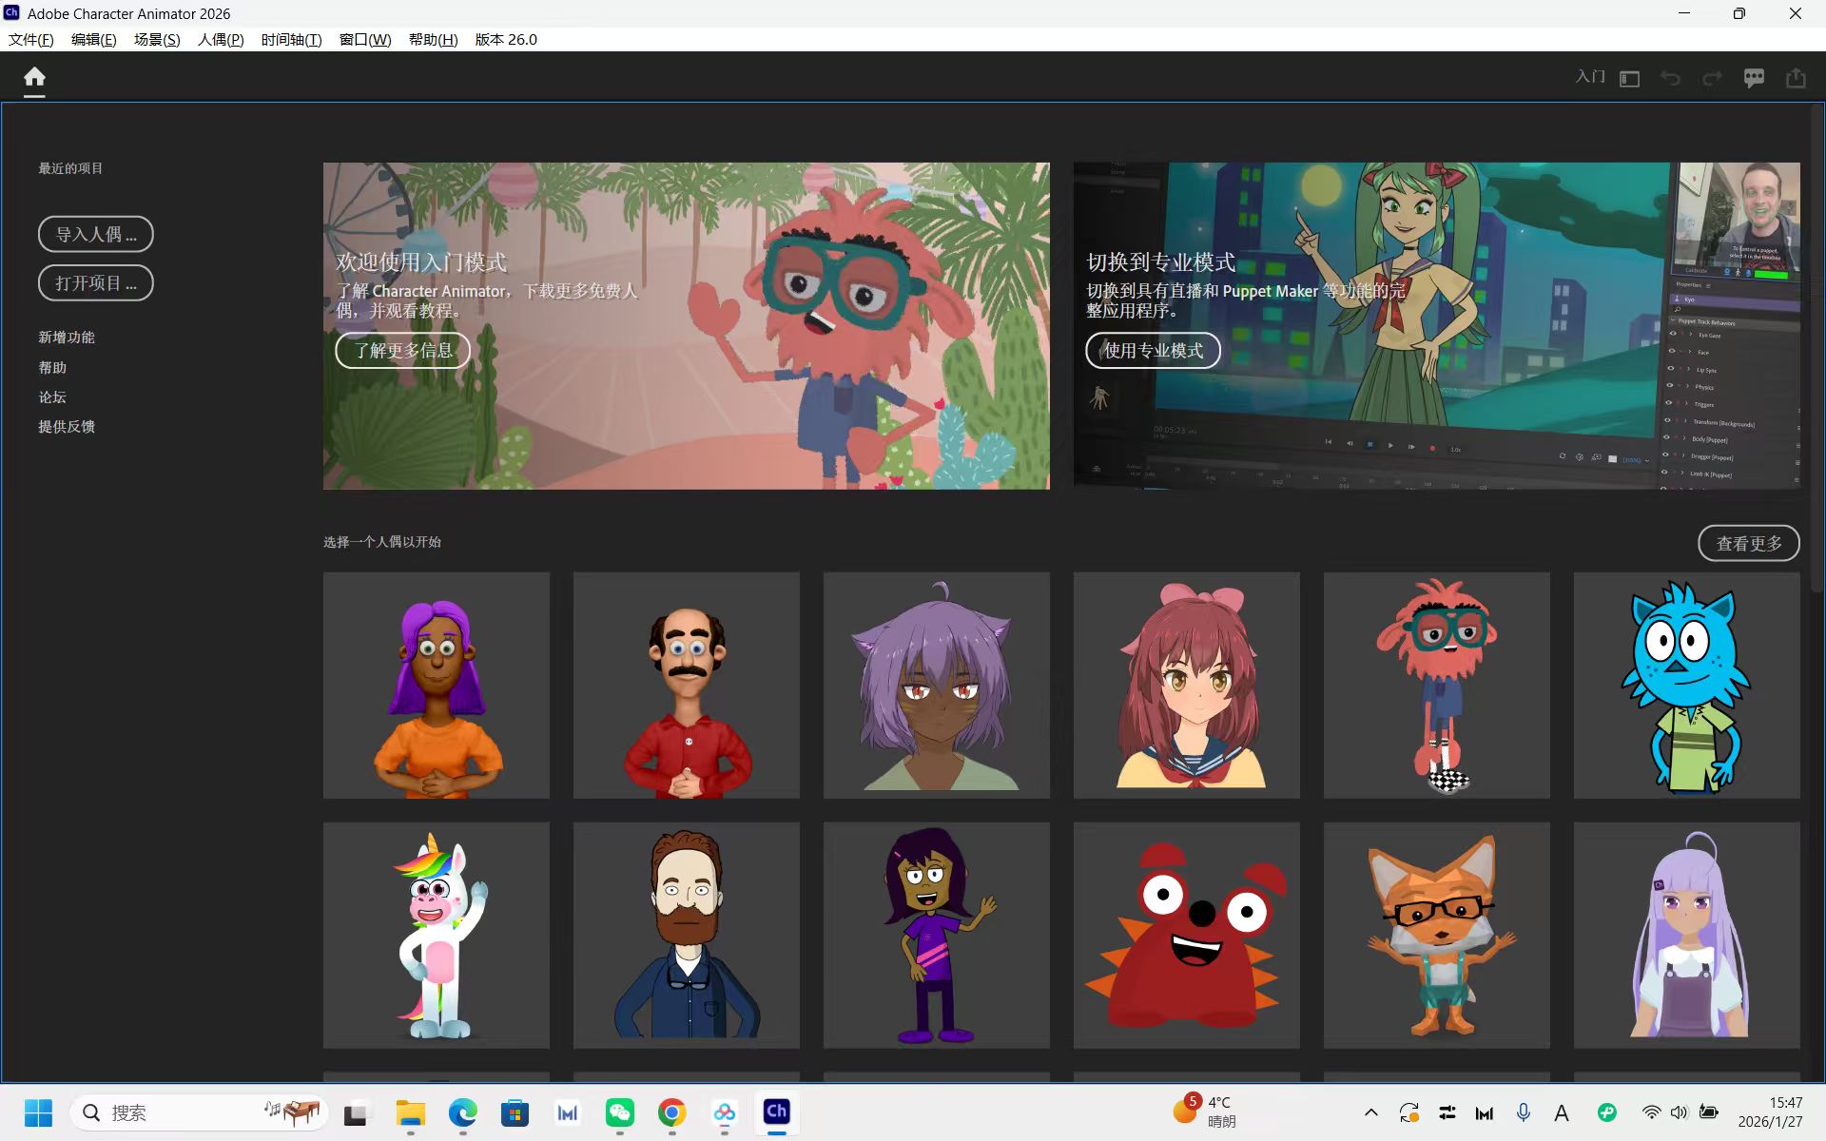1826x1141 pixels.
Task: Toggle the taskbar microphone icon
Action: pyautogui.click(x=1524, y=1112)
